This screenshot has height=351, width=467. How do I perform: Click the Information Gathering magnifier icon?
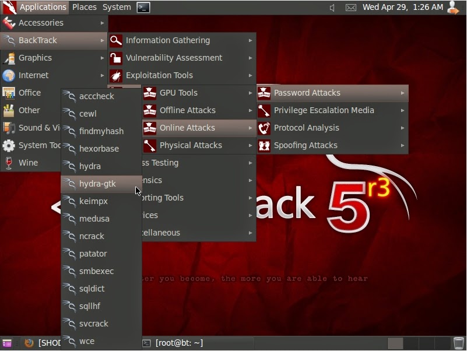[x=116, y=41]
